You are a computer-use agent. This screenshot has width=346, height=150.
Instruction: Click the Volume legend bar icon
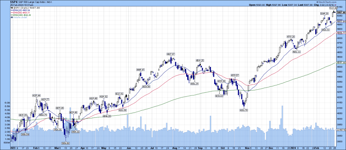pos(12,18)
